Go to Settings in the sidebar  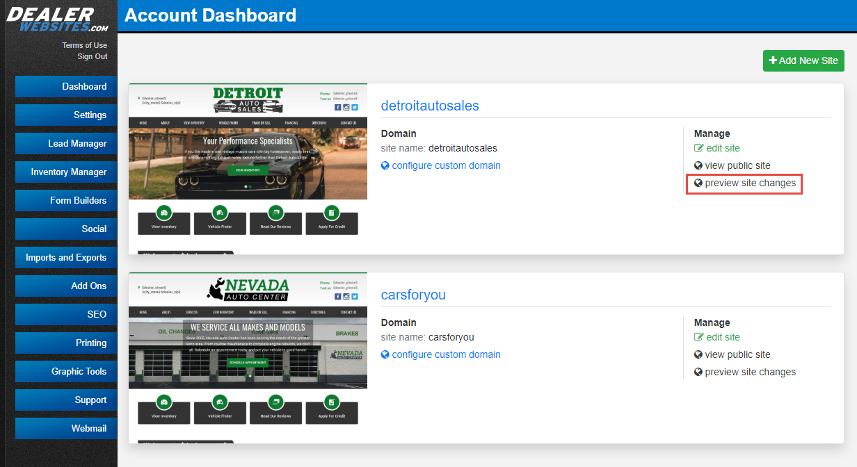[x=66, y=115]
